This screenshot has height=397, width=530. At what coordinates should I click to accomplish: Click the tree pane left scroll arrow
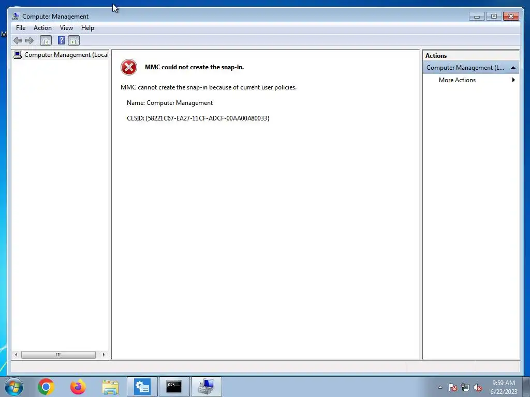(16, 355)
